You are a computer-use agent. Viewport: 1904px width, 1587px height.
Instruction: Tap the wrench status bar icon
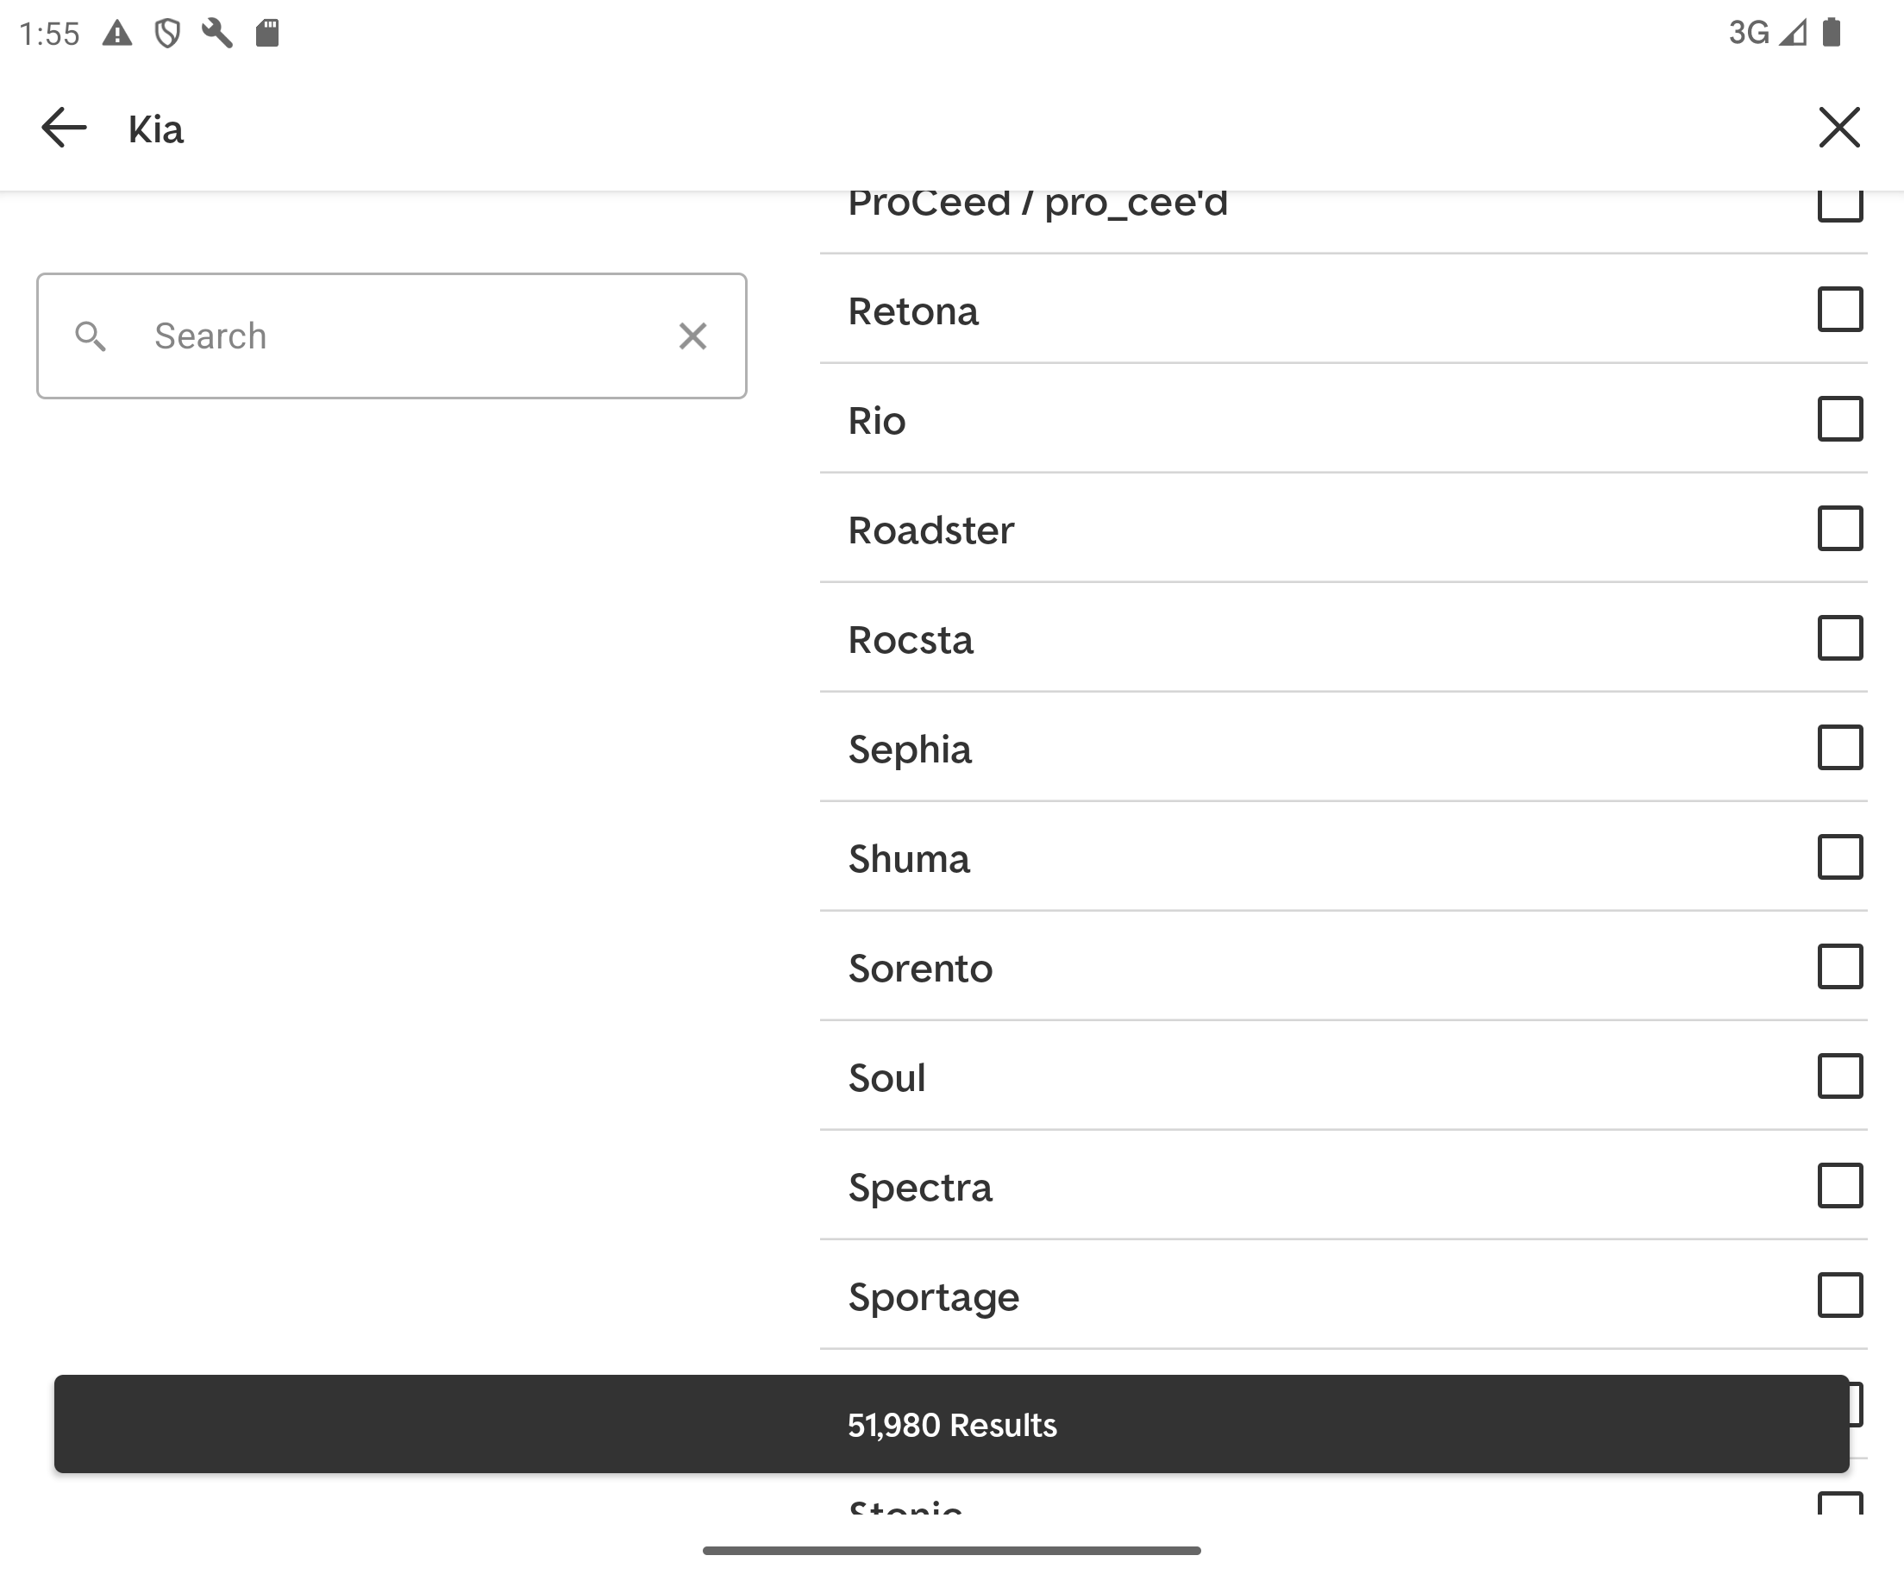tap(216, 34)
